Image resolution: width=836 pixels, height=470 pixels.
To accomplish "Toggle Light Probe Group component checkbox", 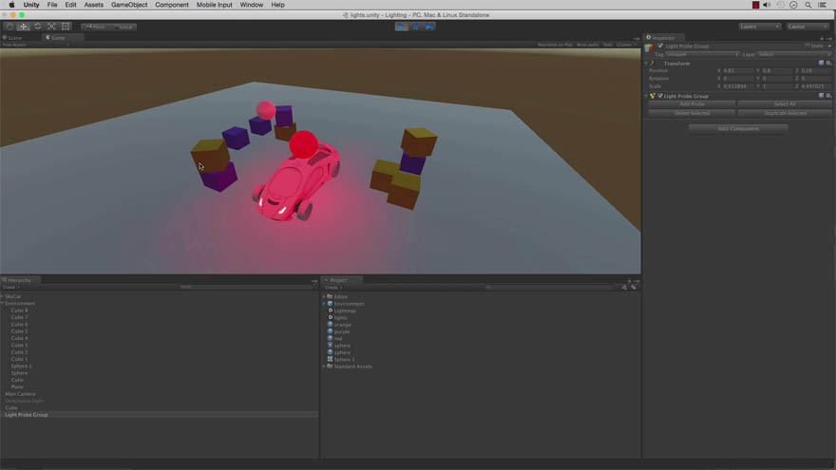I will click(660, 96).
